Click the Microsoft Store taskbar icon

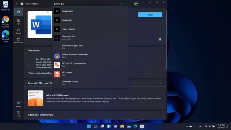pyautogui.click(x=142, y=126)
